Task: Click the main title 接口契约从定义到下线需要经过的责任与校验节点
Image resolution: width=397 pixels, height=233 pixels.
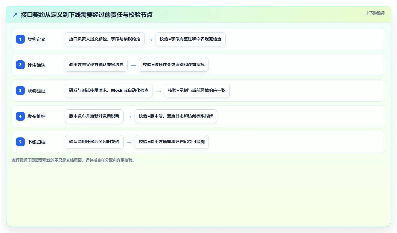Action: 87,15
